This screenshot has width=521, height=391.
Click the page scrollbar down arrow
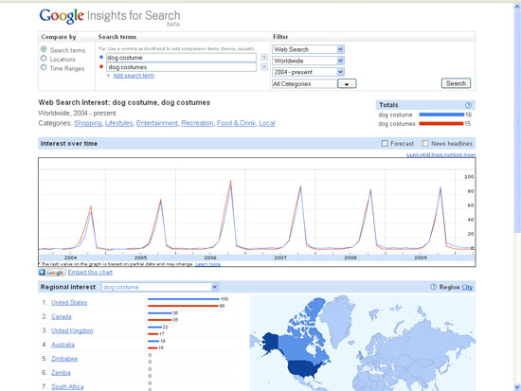tap(517, 387)
